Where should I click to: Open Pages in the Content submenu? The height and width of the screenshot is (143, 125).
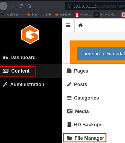coord(78,71)
